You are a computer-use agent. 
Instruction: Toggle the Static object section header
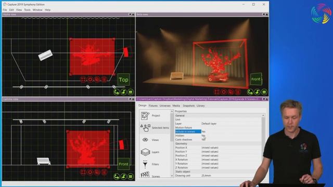218,171
